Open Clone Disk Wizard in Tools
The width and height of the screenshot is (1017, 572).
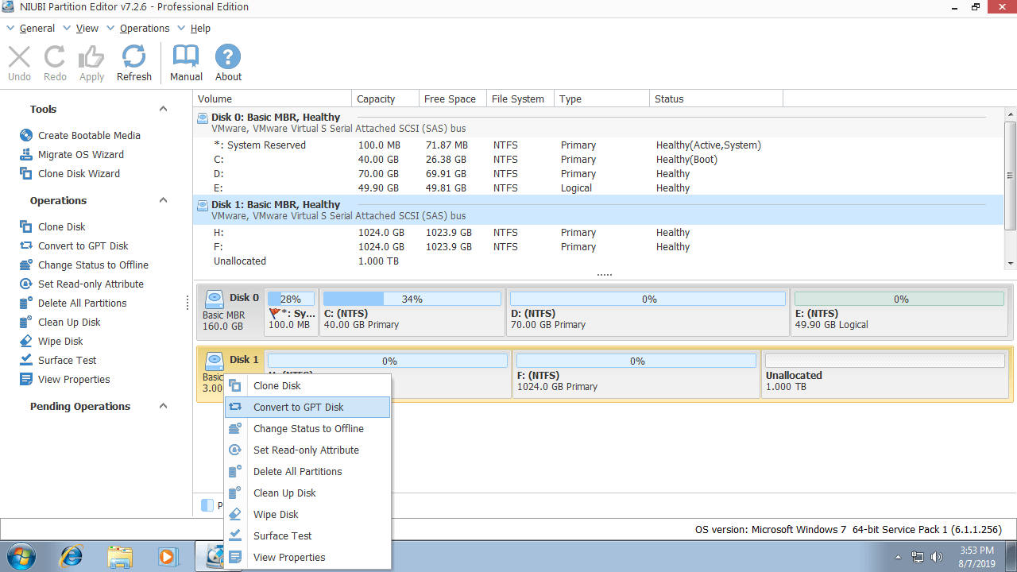coord(79,173)
